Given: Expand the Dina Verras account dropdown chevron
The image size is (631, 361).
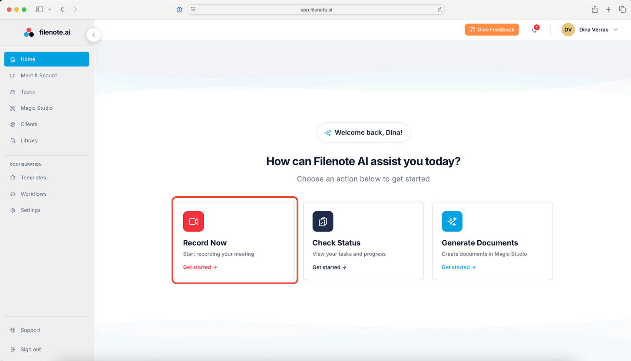Looking at the screenshot, I should (616, 30).
